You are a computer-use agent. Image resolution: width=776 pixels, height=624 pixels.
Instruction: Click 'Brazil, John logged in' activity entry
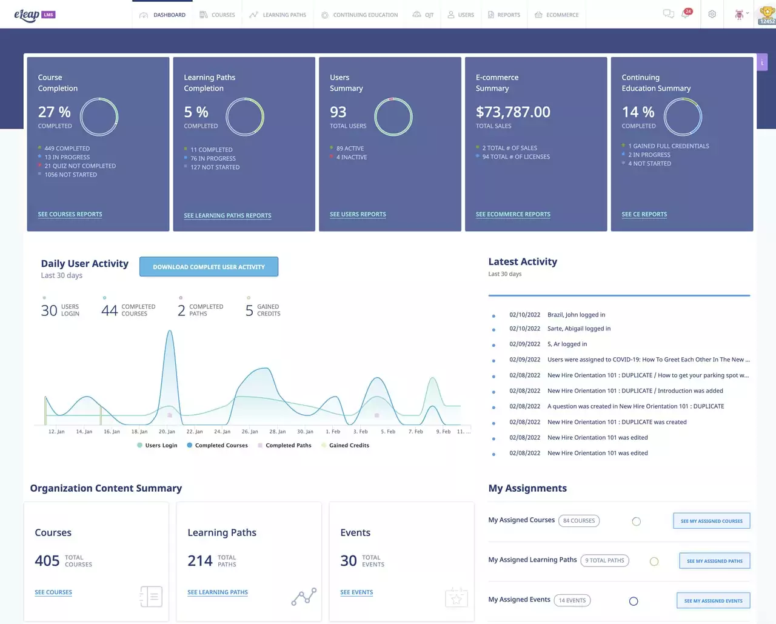point(576,315)
